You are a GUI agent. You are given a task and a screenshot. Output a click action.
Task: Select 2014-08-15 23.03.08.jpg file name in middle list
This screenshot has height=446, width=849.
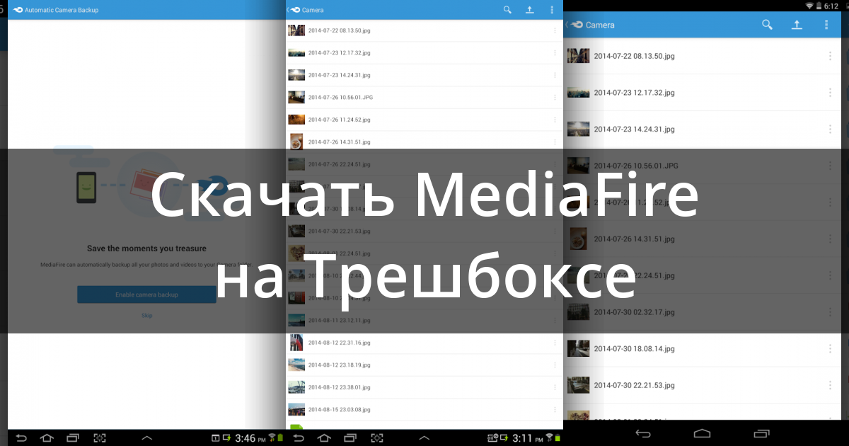point(340,409)
